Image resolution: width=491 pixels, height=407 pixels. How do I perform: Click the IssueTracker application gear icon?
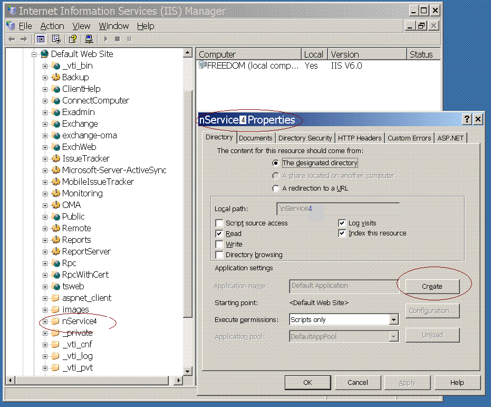tap(56, 158)
